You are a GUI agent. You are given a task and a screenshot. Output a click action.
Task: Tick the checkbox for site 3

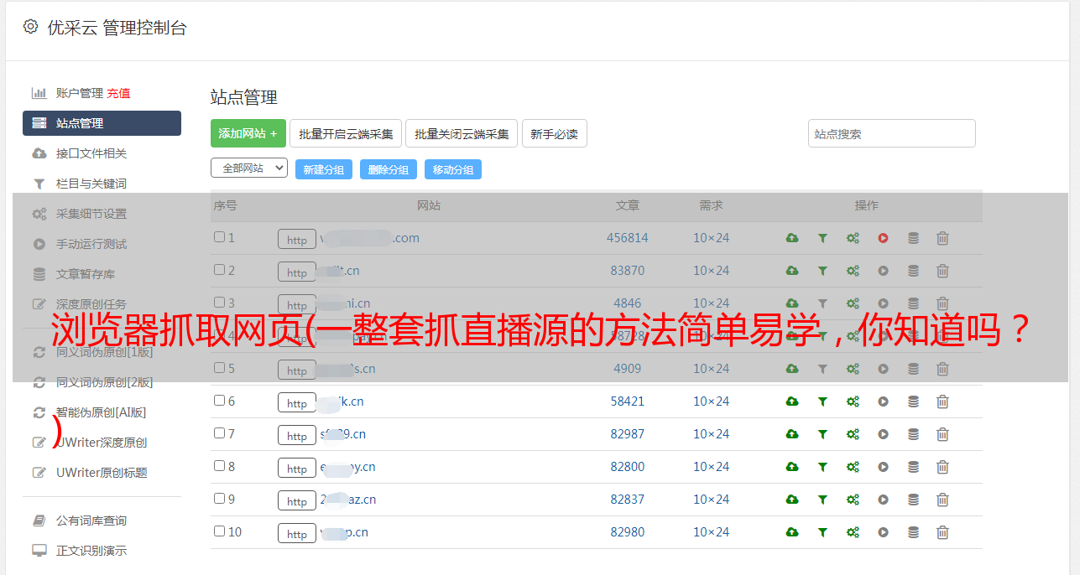coord(219,303)
